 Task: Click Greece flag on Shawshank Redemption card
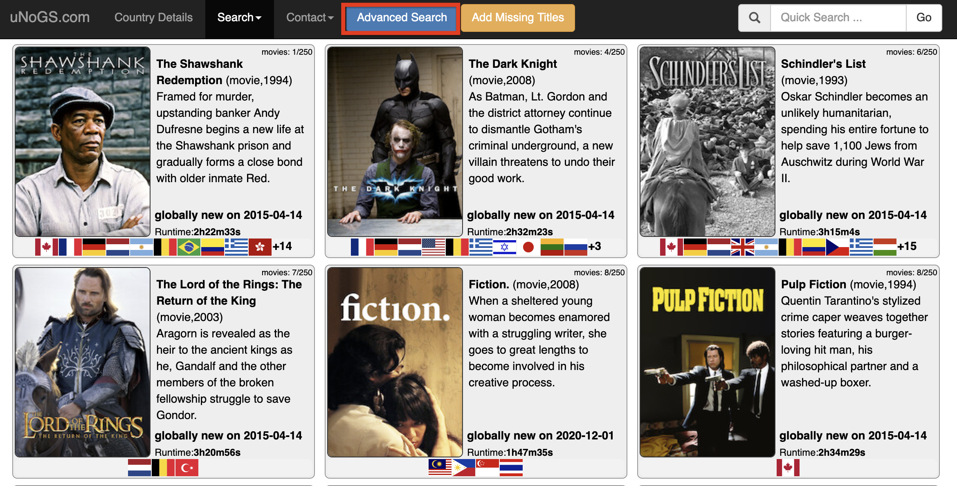[x=236, y=247]
